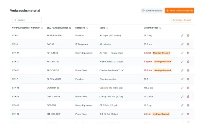Click the 115.0 bag quantity

click(x=148, y=88)
